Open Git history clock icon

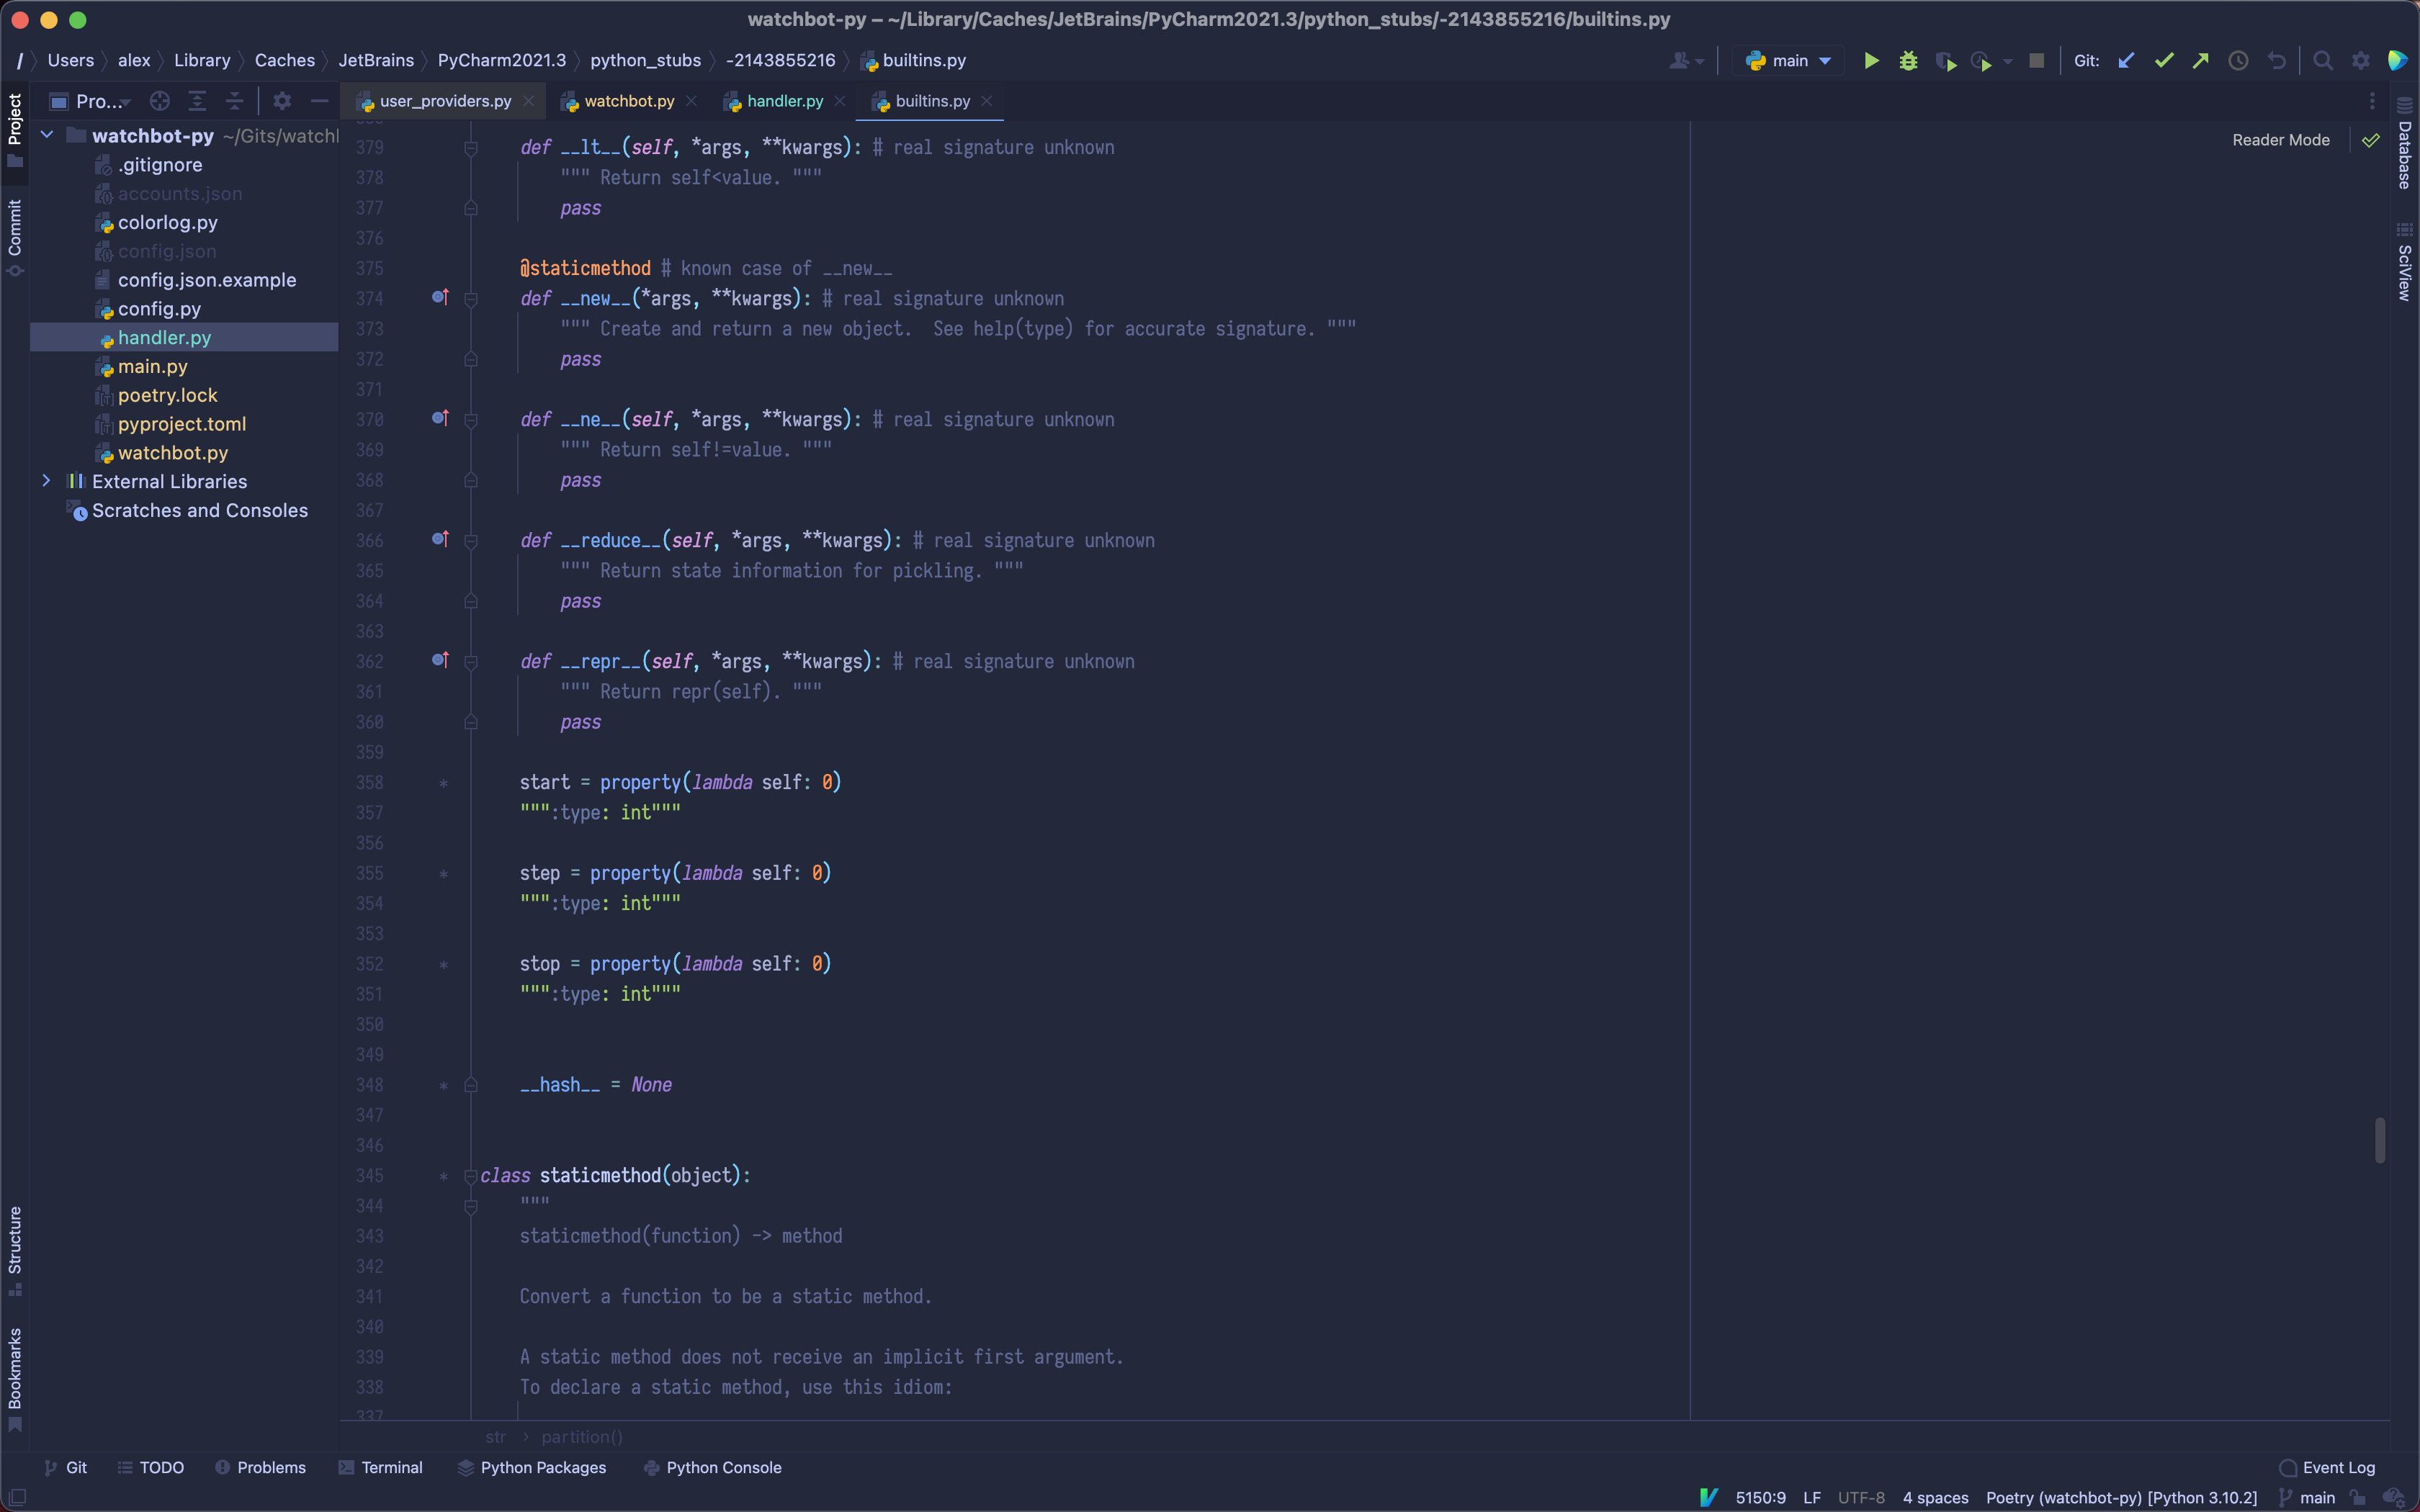tap(2238, 61)
